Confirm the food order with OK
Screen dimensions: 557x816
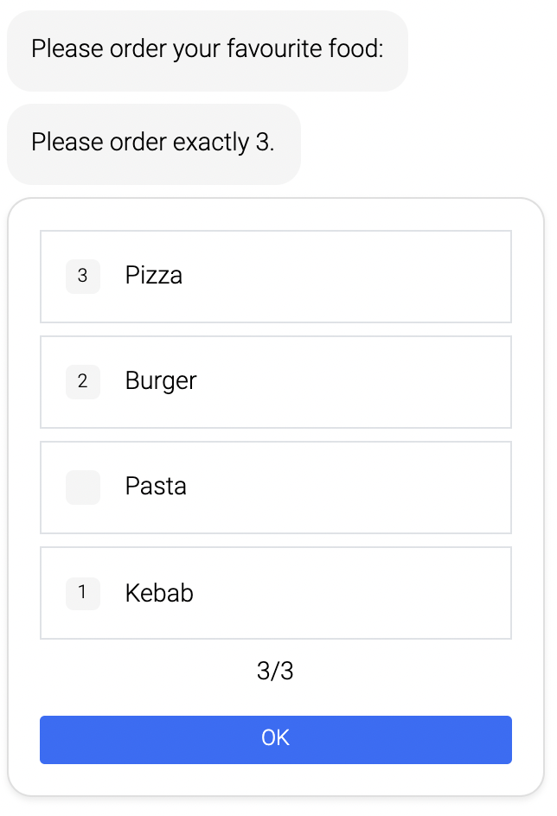(275, 739)
